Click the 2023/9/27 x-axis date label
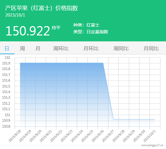The width and height of the screenshot is (166, 149). pyautogui.click(x=108, y=136)
